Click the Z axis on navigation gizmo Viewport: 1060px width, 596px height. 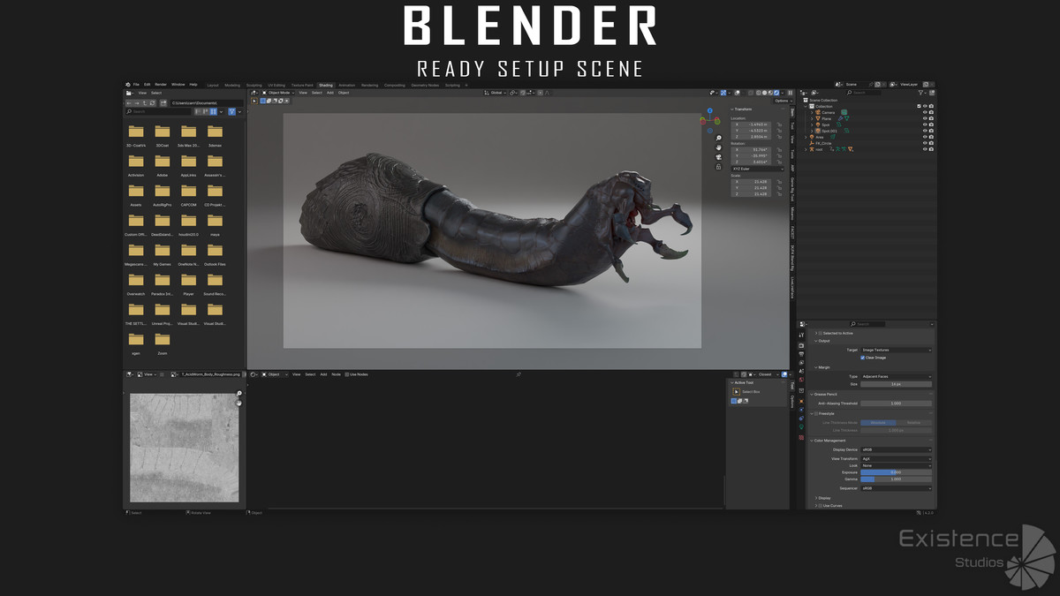point(712,111)
